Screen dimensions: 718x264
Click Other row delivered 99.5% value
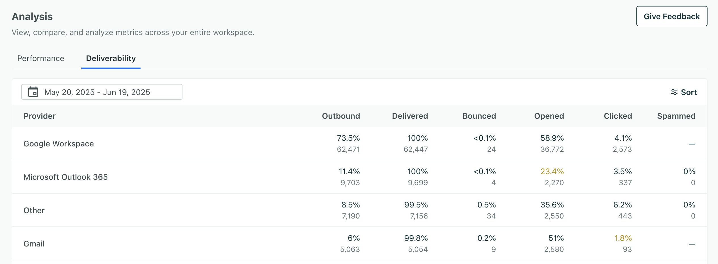pos(416,205)
